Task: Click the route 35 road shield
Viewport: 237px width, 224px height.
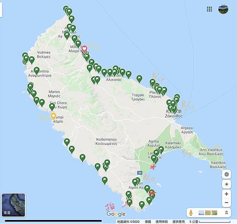Action: coord(140,173)
